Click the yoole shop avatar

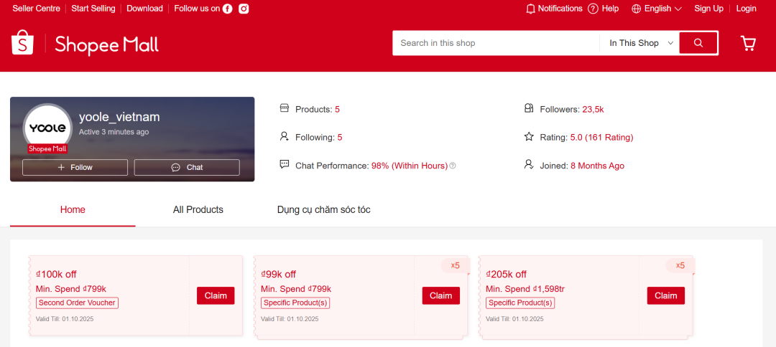47,128
